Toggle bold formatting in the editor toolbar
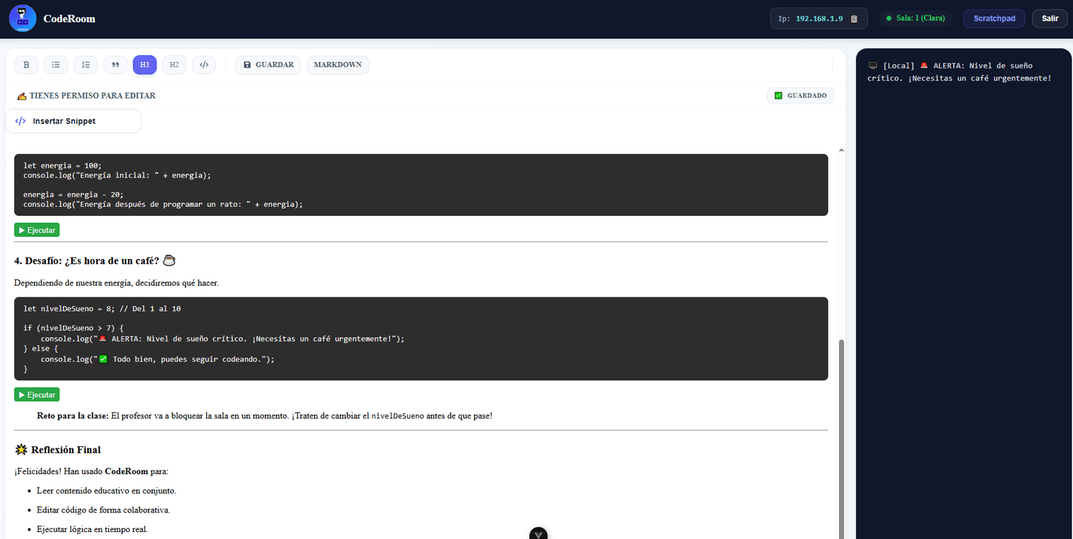This screenshot has height=539, width=1073. pyautogui.click(x=26, y=64)
